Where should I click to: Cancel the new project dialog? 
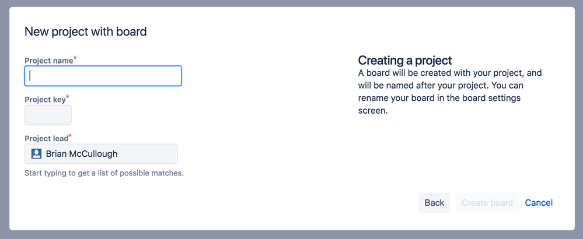click(x=539, y=203)
